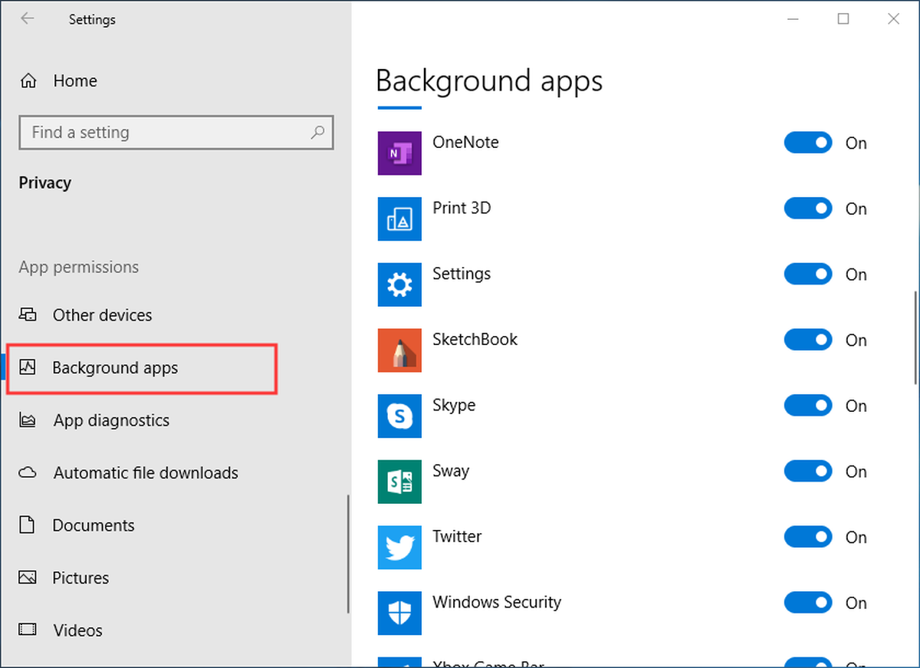Click the back arrow button
Screen dimensions: 920x668
point(28,19)
